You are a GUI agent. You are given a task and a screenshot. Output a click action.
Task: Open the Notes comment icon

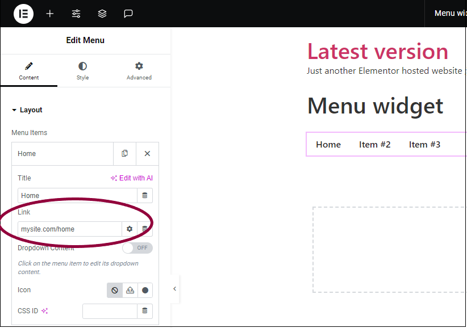tap(128, 14)
